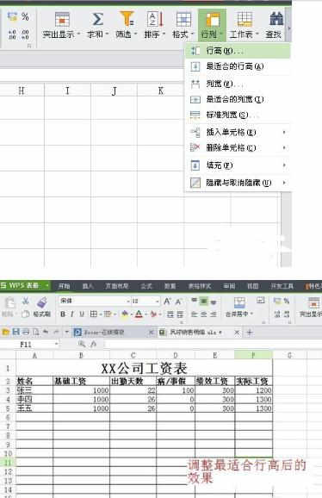Expand 填充 (F) submenu
This screenshot has height=498, width=322.
click(x=238, y=165)
